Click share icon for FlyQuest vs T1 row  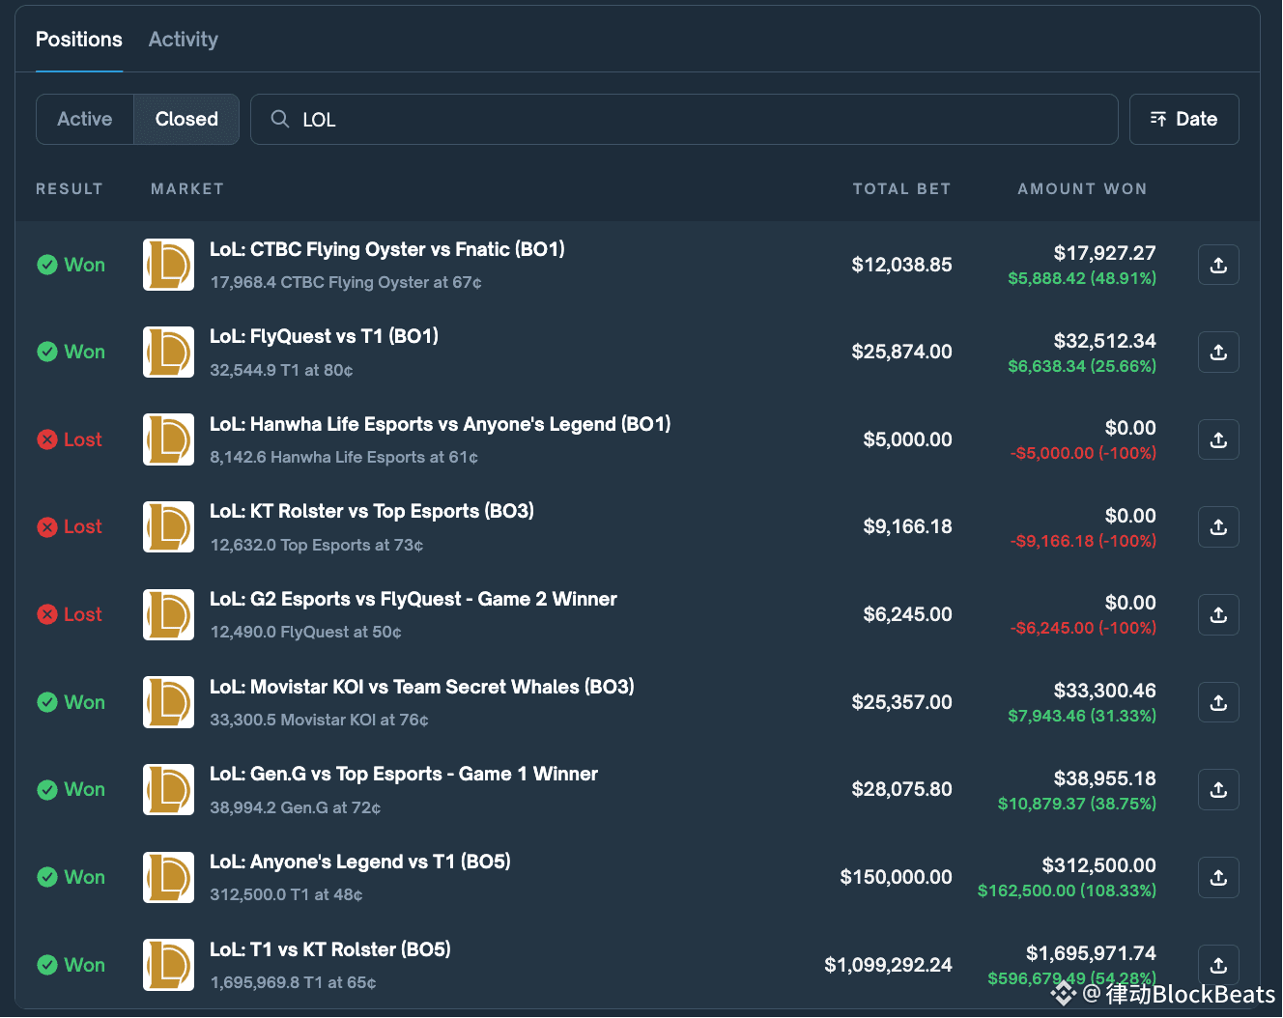1218,353
